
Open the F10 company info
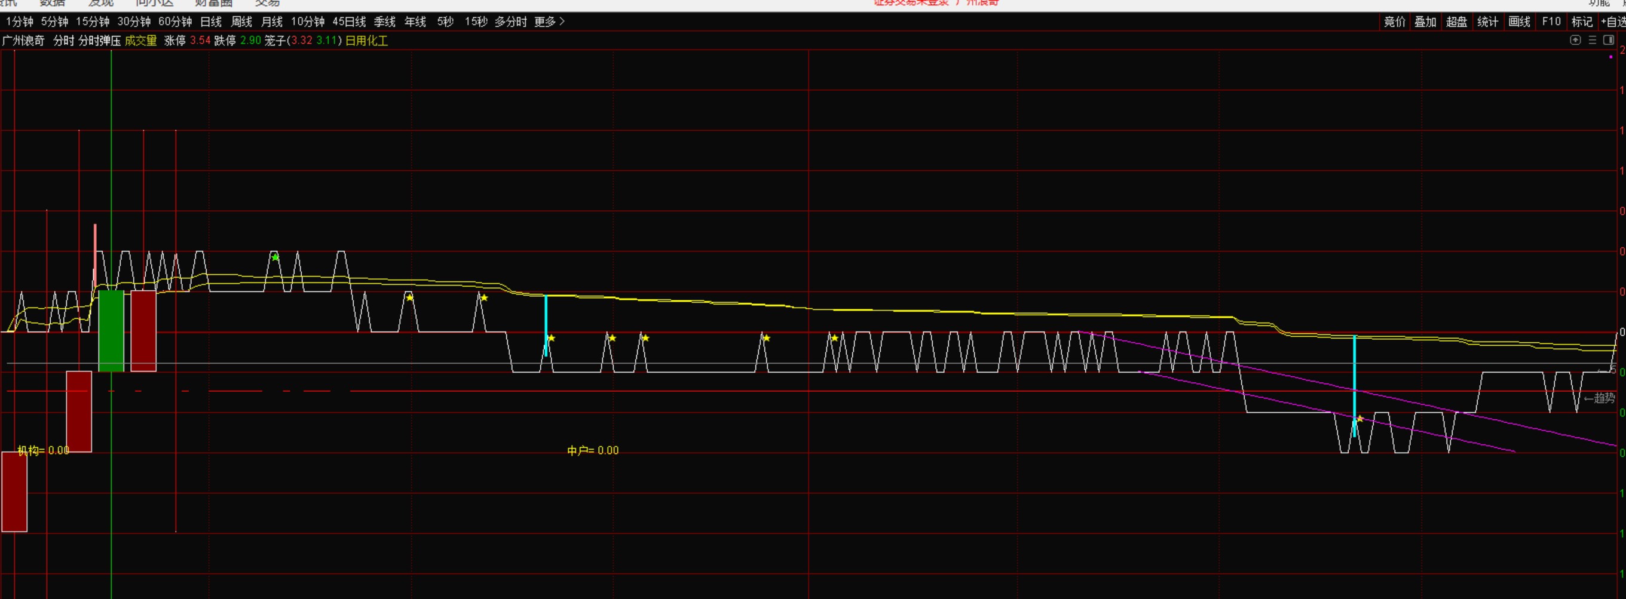click(1551, 22)
